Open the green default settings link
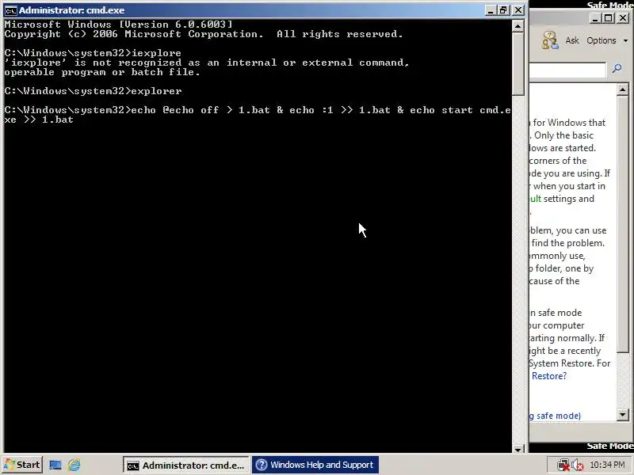Viewport: 634px width, 475px height. pyautogui.click(x=535, y=199)
